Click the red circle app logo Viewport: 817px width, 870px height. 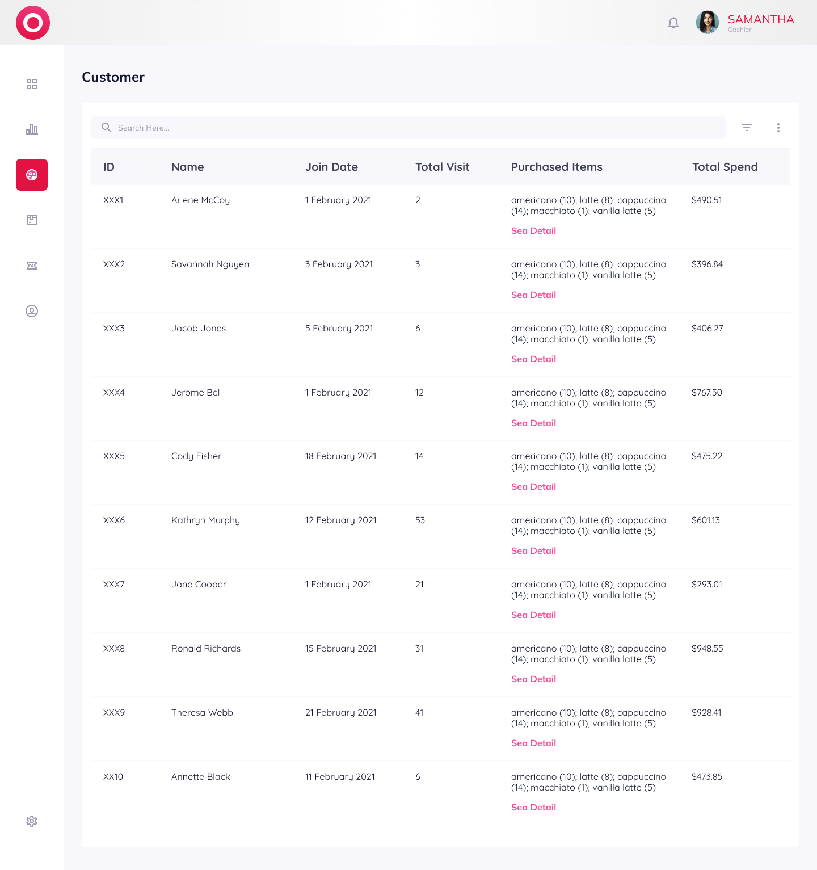[x=33, y=23]
